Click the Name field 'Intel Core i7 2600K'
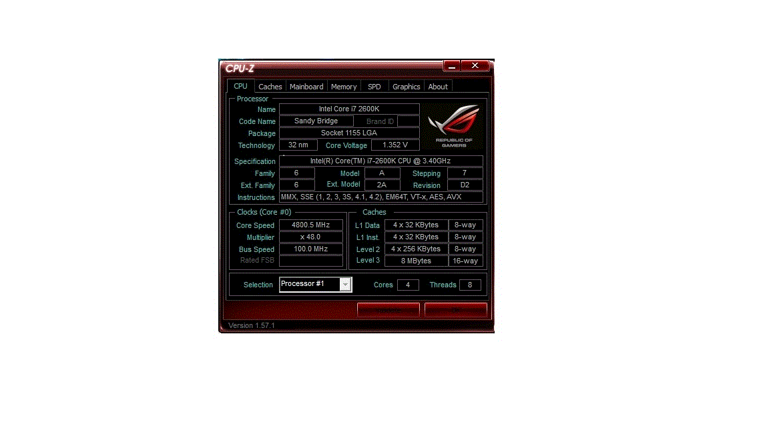This screenshot has height=432, width=769. click(349, 109)
